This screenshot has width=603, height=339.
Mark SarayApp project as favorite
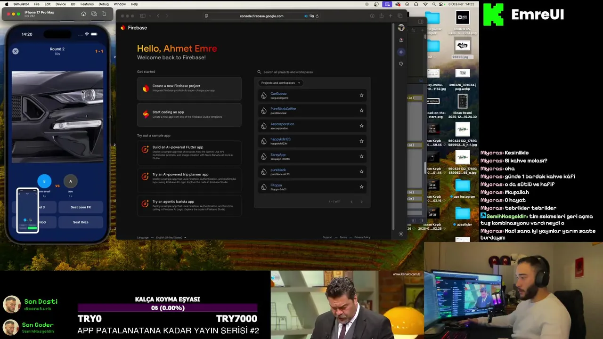[x=361, y=156]
